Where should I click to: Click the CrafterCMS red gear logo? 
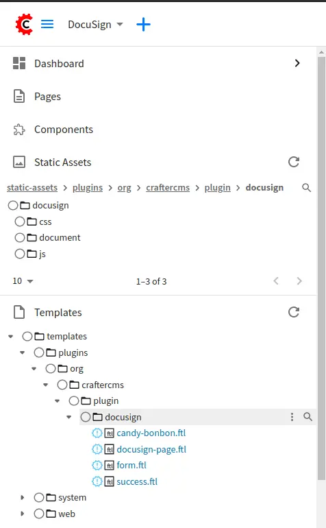tap(24, 24)
